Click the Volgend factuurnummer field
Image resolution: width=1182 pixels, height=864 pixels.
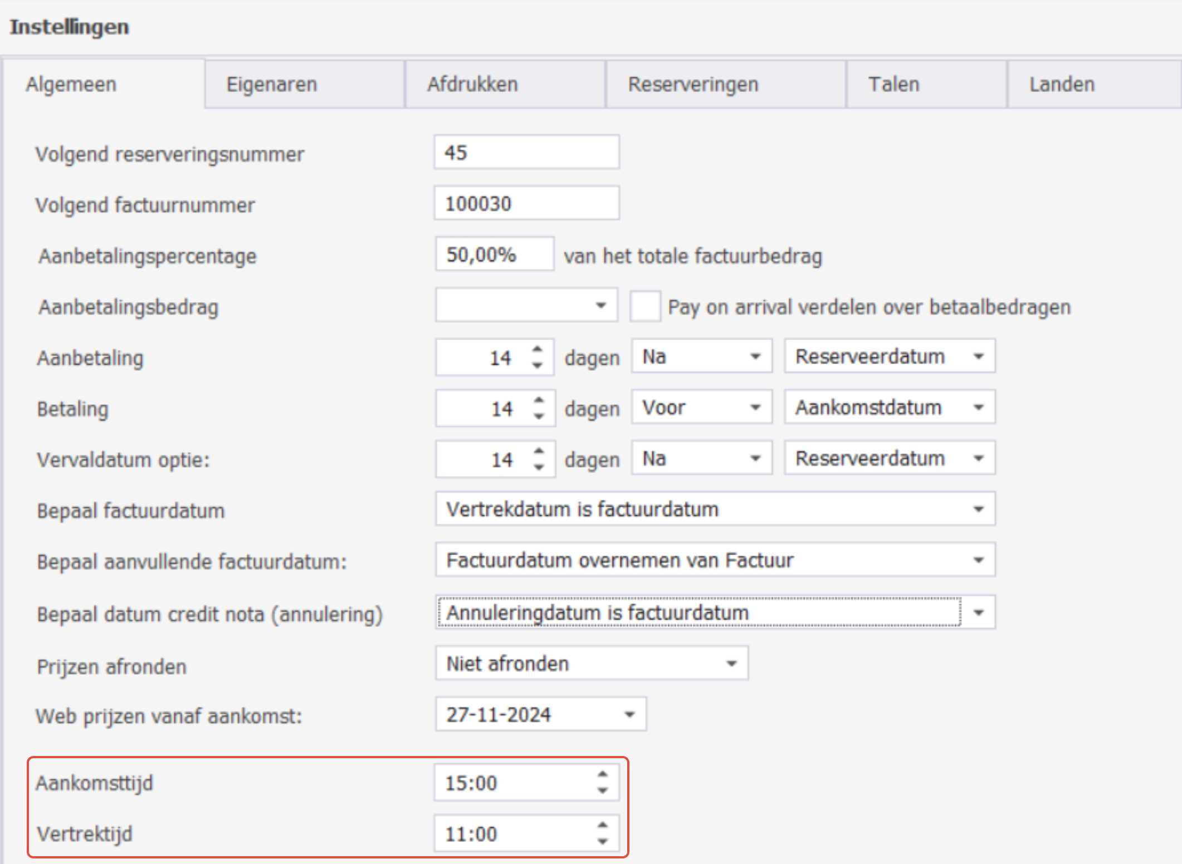coord(526,204)
